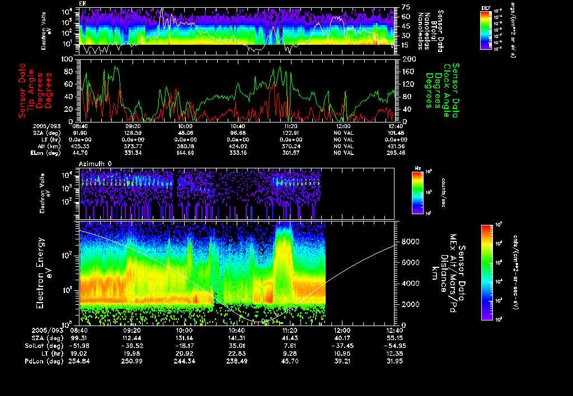Viewport: 573px width, 396px height.
Task: Click the SolLat value '-18.17'
Action: 184,346
